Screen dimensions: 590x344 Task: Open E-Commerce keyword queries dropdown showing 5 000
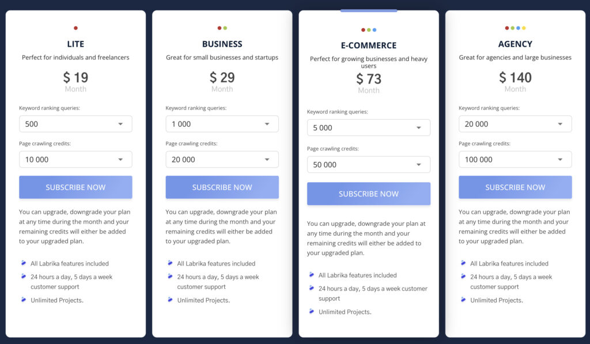[x=368, y=127]
